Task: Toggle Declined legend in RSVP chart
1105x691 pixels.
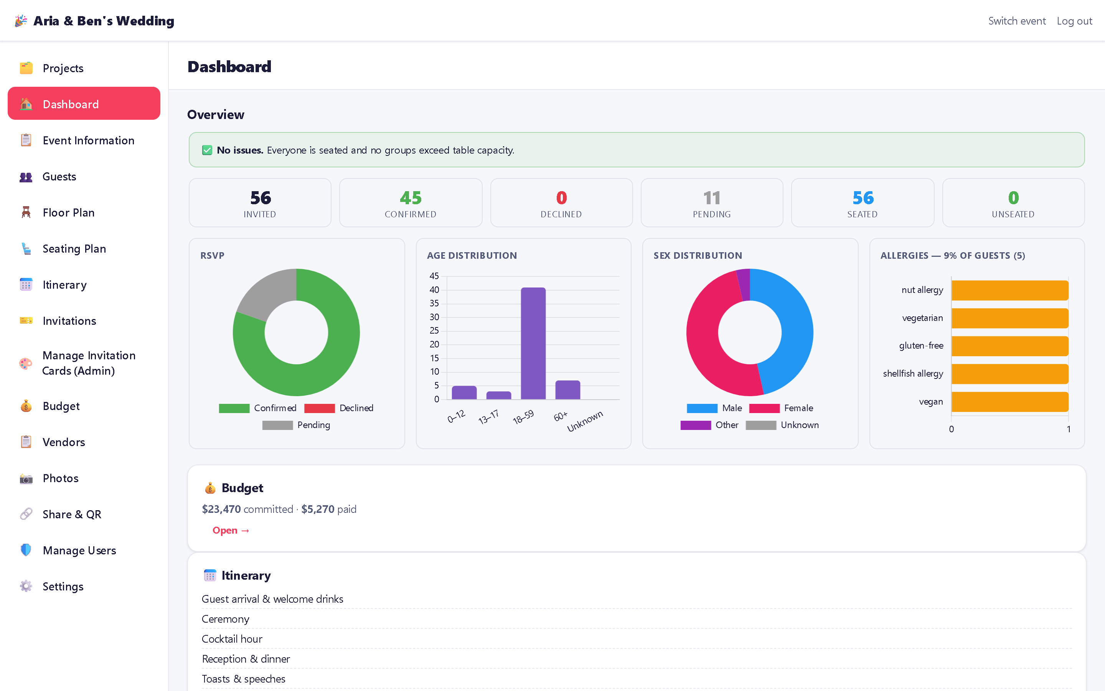Action: [339, 408]
